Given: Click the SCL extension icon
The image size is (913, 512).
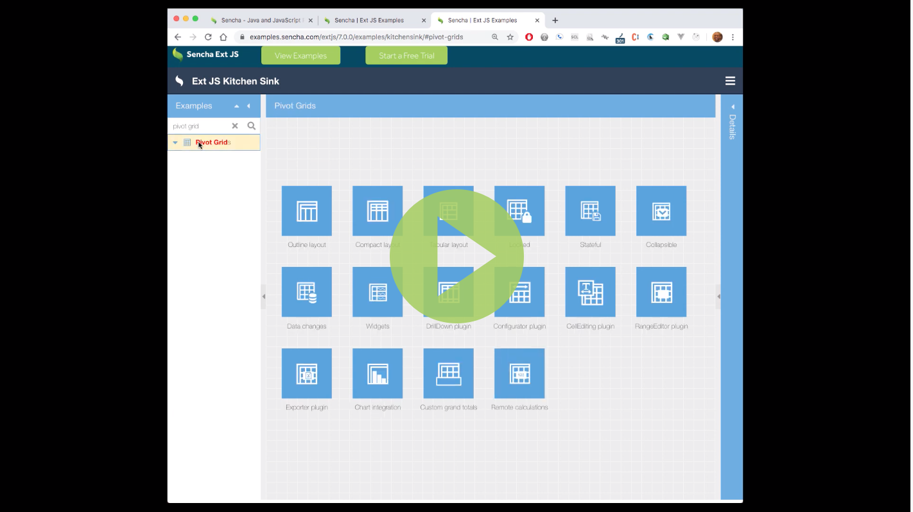Looking at the screenshot, I should (x=575, y=37).
